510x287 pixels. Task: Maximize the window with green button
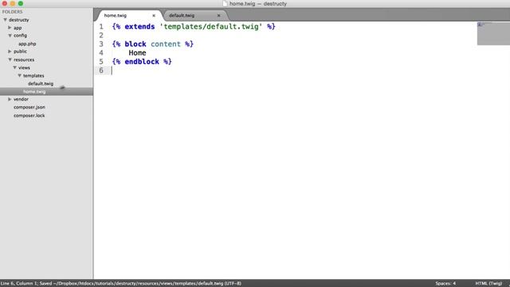tap(21, 3)
